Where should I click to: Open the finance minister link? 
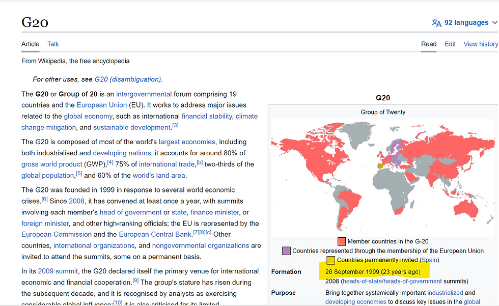[x=215, y=212]
